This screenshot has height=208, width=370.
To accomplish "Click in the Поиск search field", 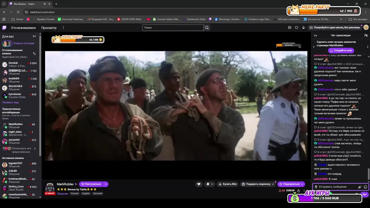I will (173, 28).
